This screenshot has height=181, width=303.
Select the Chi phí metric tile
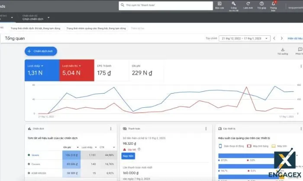[x=145, y=70]
